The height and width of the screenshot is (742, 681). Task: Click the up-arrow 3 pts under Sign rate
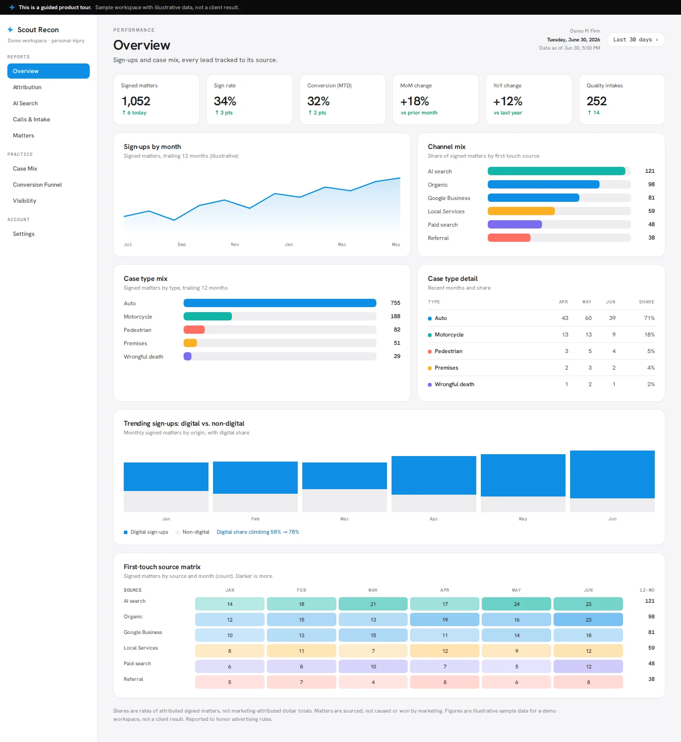(224, 113)
